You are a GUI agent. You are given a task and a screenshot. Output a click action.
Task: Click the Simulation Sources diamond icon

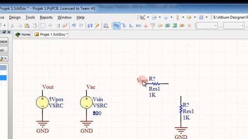coord(189,17)
